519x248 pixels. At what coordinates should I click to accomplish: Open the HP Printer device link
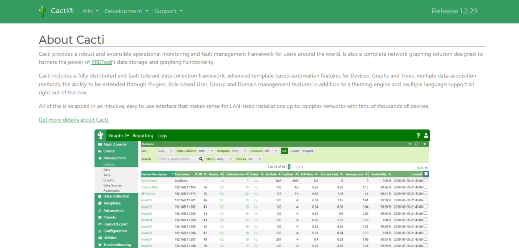pos(148,194)
